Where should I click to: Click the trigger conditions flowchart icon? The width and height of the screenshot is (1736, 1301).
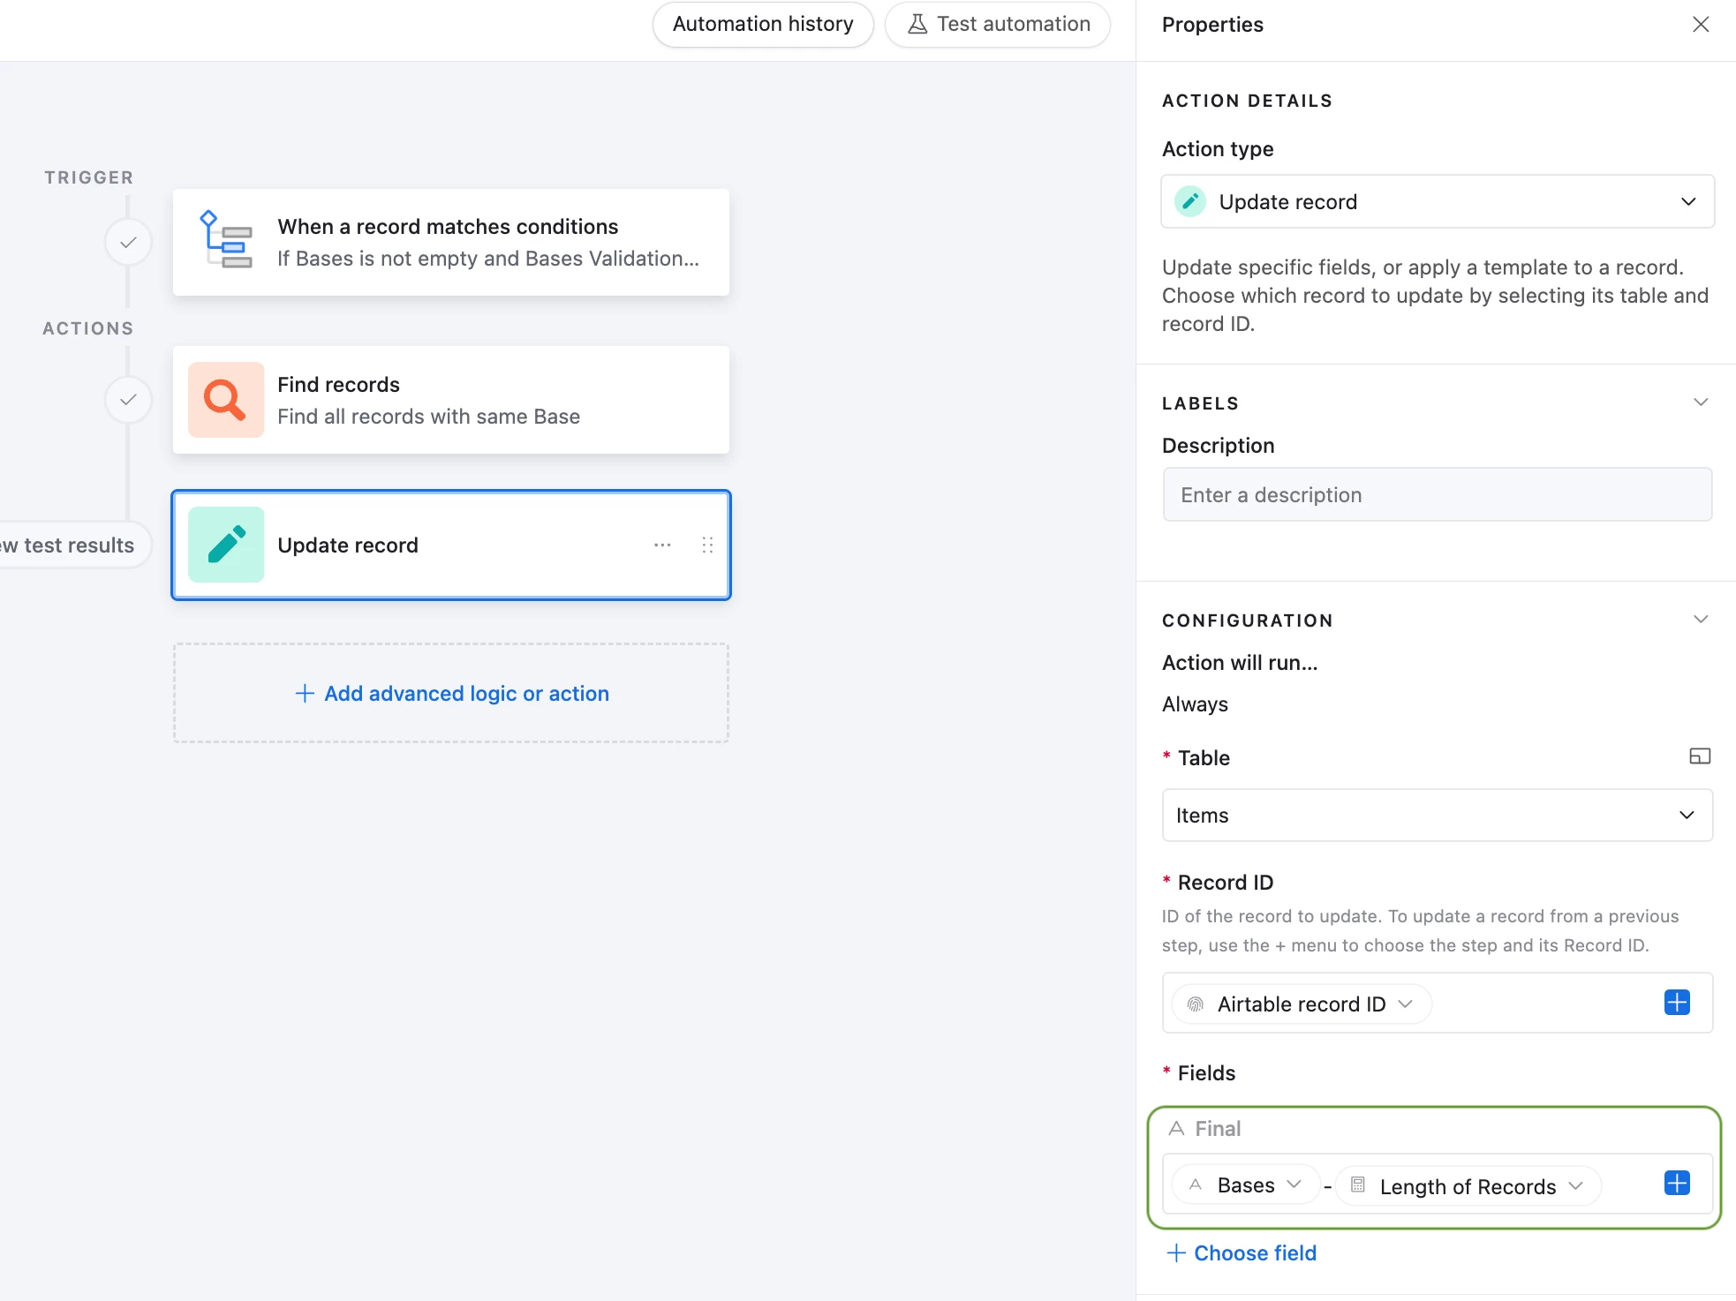(225, 240)
